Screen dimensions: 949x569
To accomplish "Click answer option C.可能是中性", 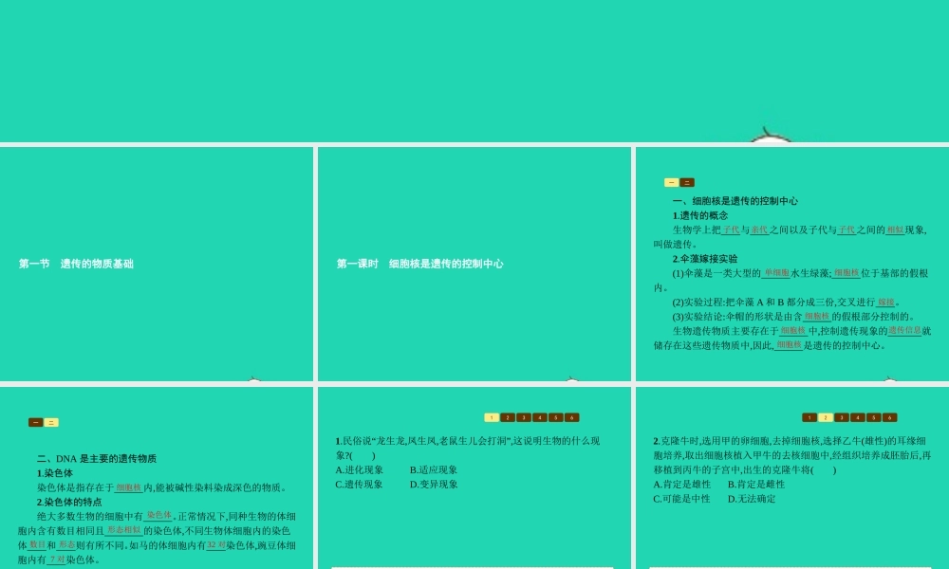I will [681, 499].
